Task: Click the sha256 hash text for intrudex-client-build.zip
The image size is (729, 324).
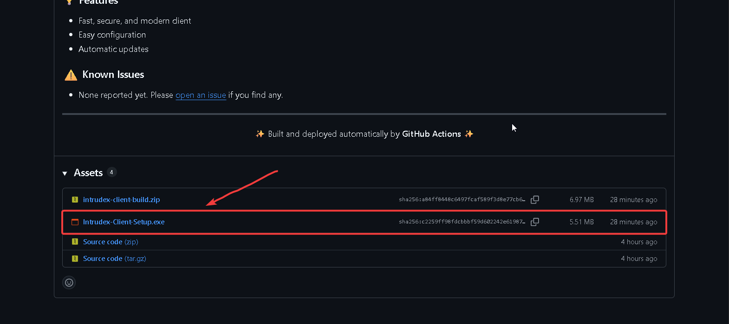Action: [462, 200]
